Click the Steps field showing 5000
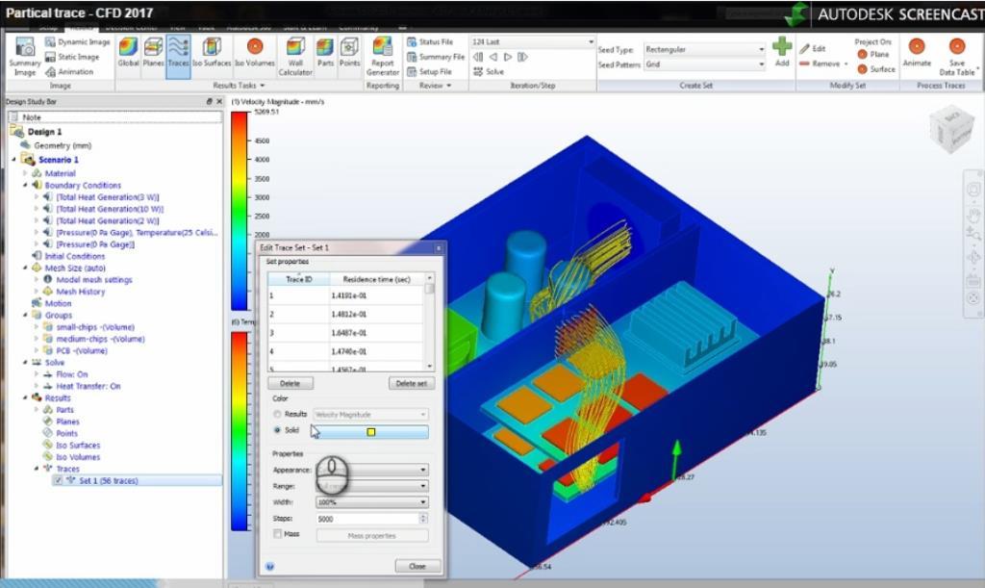Image resolution: width=985 pixels, height=588 pixels. 367,519
